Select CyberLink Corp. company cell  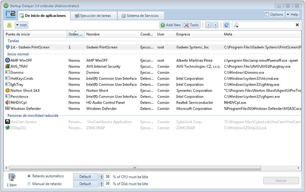tap(189, 122)
